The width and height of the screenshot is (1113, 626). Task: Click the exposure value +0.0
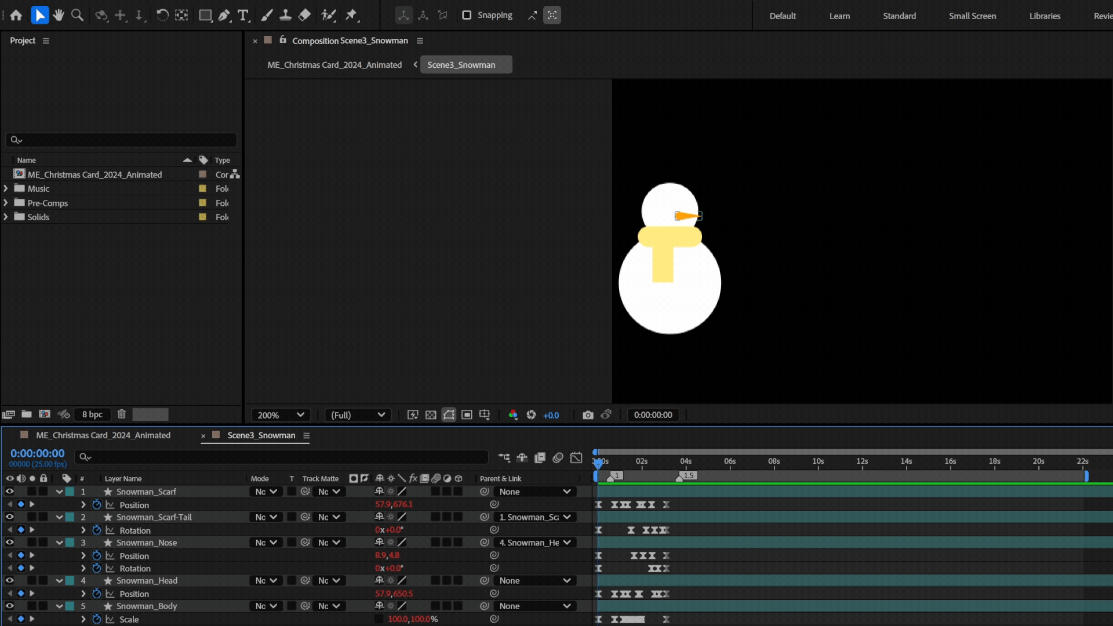pyautogui.click(x=551, y=415)
